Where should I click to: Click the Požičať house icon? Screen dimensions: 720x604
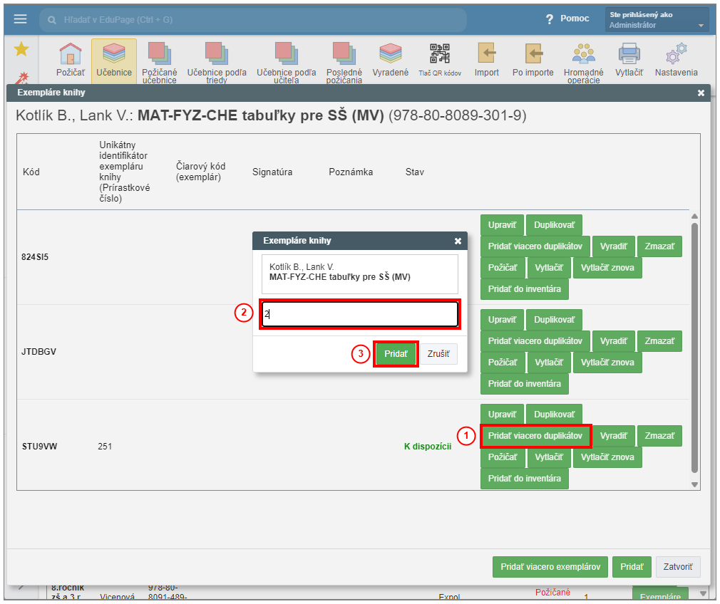(70, 54)
